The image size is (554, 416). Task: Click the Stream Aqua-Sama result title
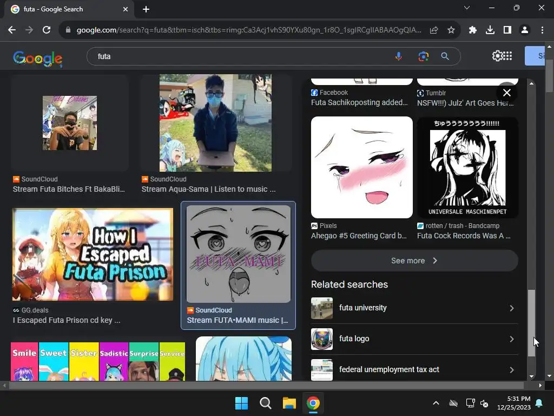click(208, 189)
